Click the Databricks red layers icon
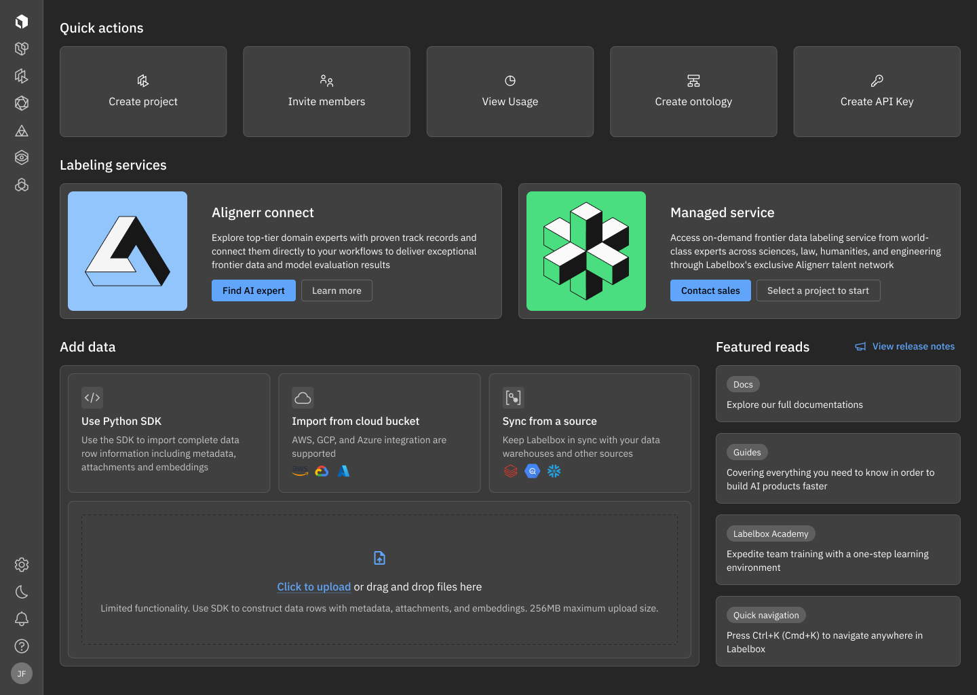This screenshot has width=977, height=695. (x=511, y=471)
